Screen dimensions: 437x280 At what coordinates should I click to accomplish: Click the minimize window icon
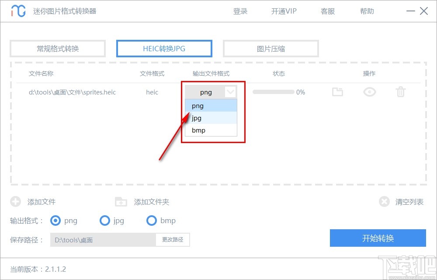pos(410,11)
